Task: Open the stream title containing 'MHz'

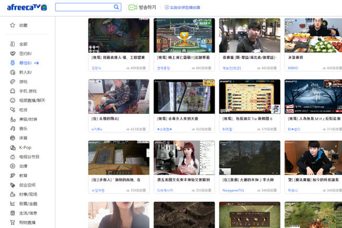Action: click(x=314, y=119)
